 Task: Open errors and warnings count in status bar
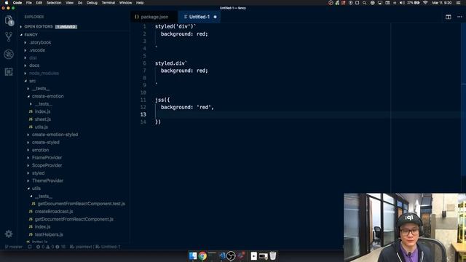click(x=50, y=247)
